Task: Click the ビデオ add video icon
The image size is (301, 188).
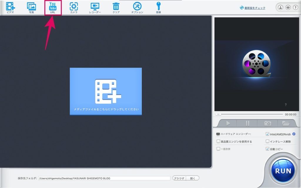Action: 10,7
